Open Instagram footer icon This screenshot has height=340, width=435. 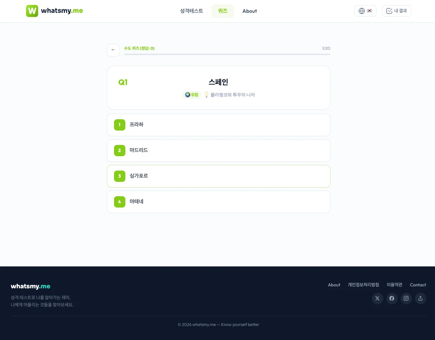tap(406, 298)
